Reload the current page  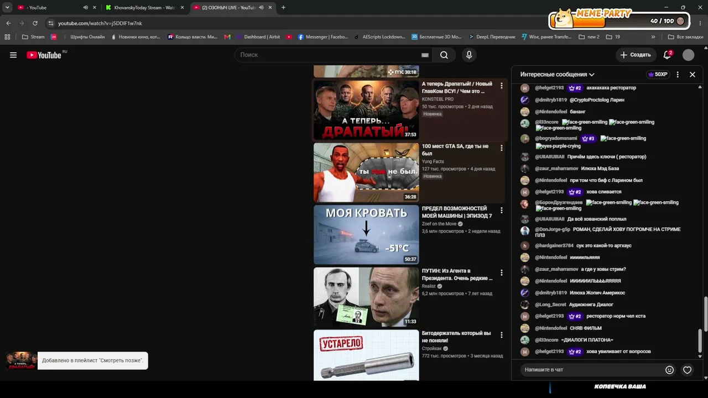point(35,23)
